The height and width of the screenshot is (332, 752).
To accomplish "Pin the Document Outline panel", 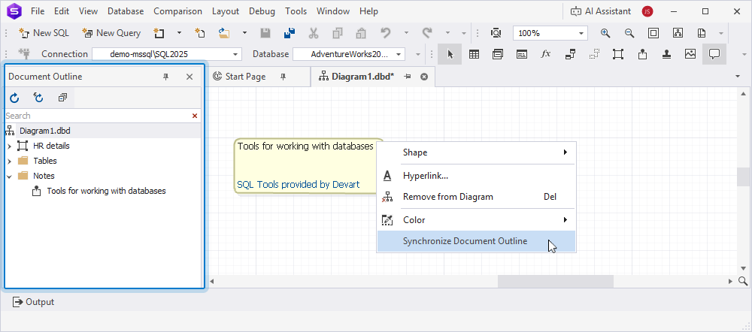I will point(166,77).
